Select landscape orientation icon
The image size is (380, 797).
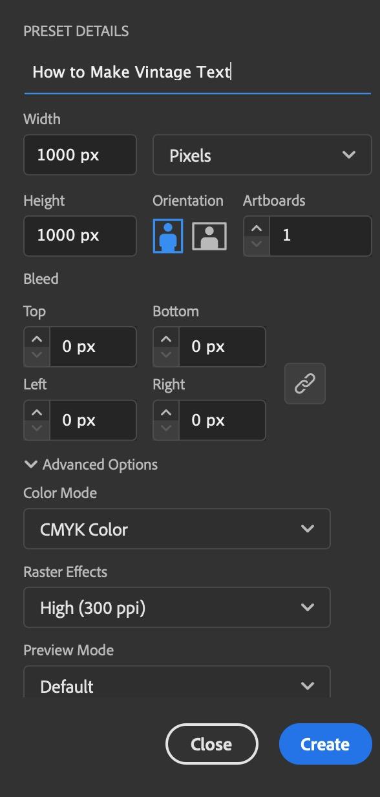(209, 236)
